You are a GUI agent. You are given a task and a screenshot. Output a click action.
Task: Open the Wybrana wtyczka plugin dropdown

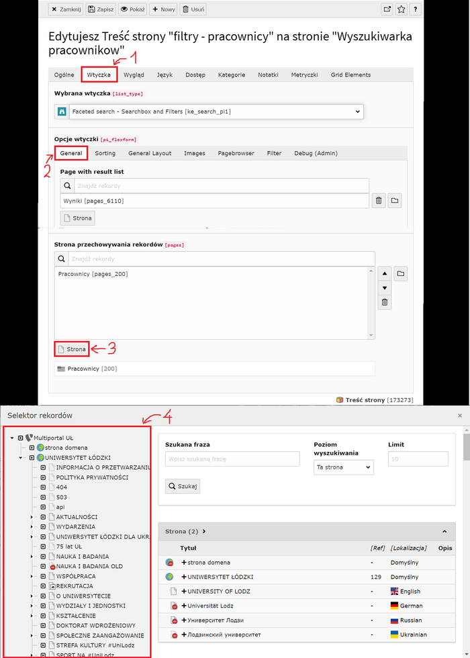coord(208,111)
